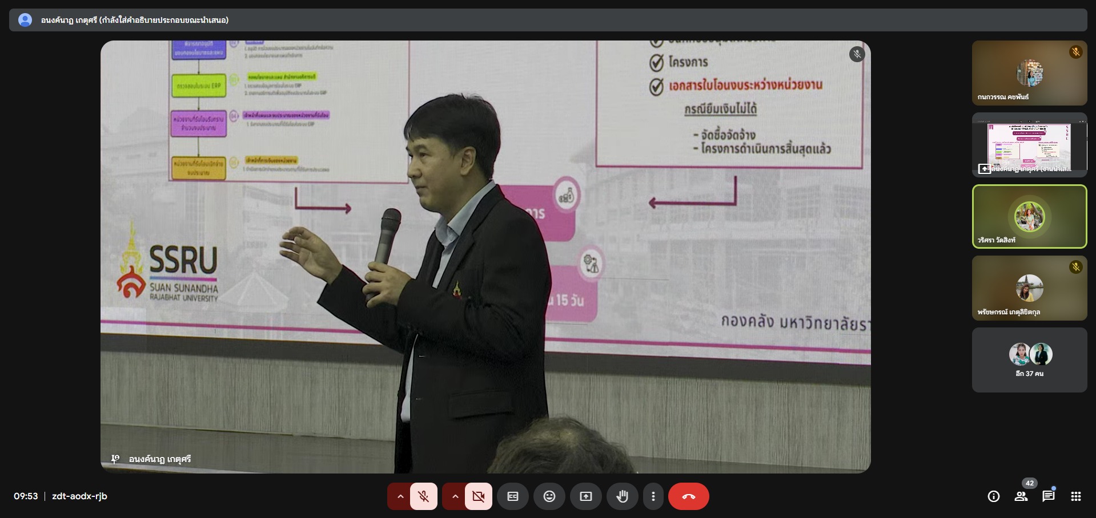Screen dimensions: 1096x518
Task: Open the chat panel
Action: 1048,496
